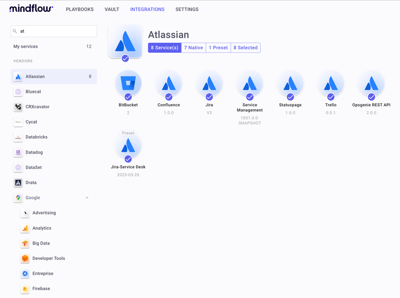This screenshot has width=400, height=298.
Task: Select the CRXcavator vendor icon
Action: tap(18, 107)
